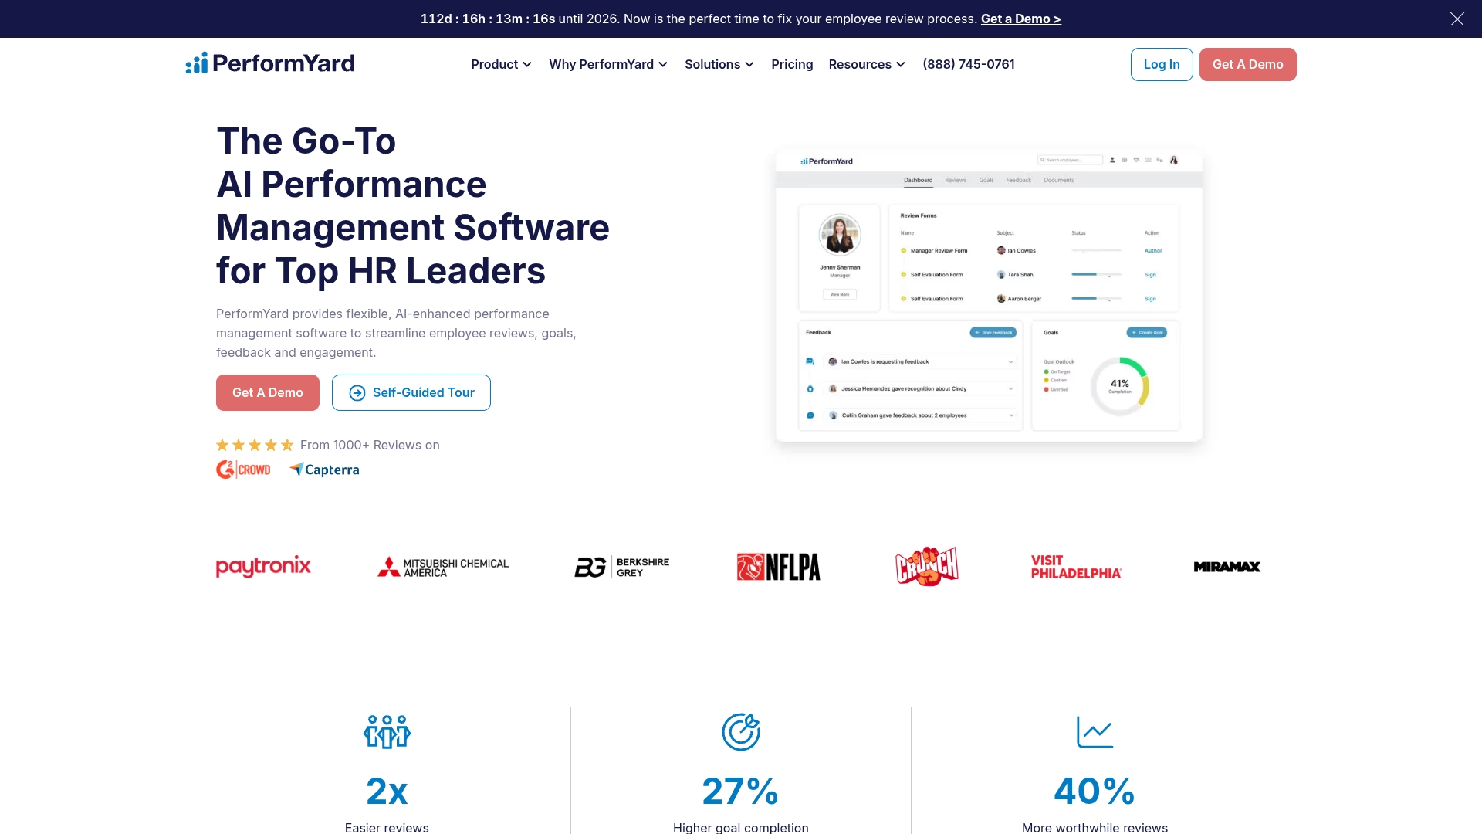Click the Crunch fitness logo
Image resolution: width=1482 pixels, height=834 pixels.
(x=927, y=567)
